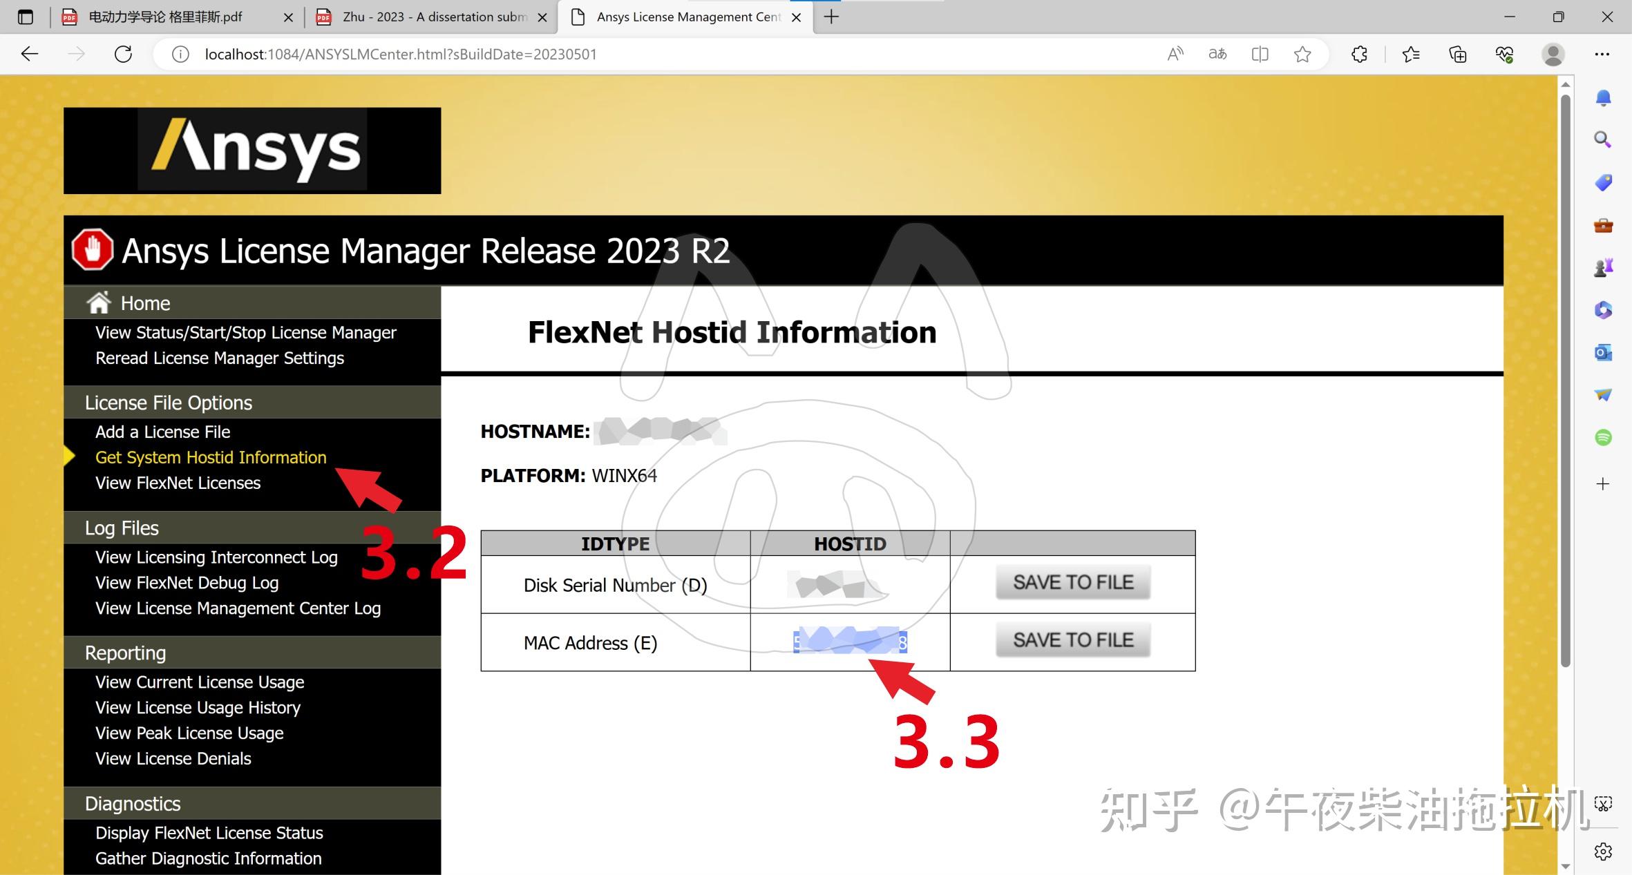This screenshot has height=875, width=1632.
Task: Refresh the current page
Action: (x=123, y=54)
